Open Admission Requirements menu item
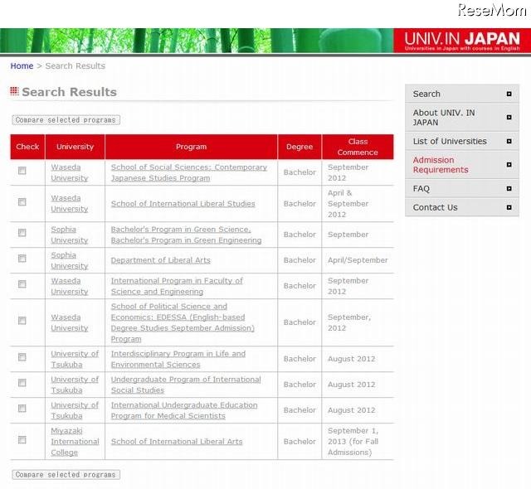The image size is (531, 489). pyautogui.click(x=462, y=165)
